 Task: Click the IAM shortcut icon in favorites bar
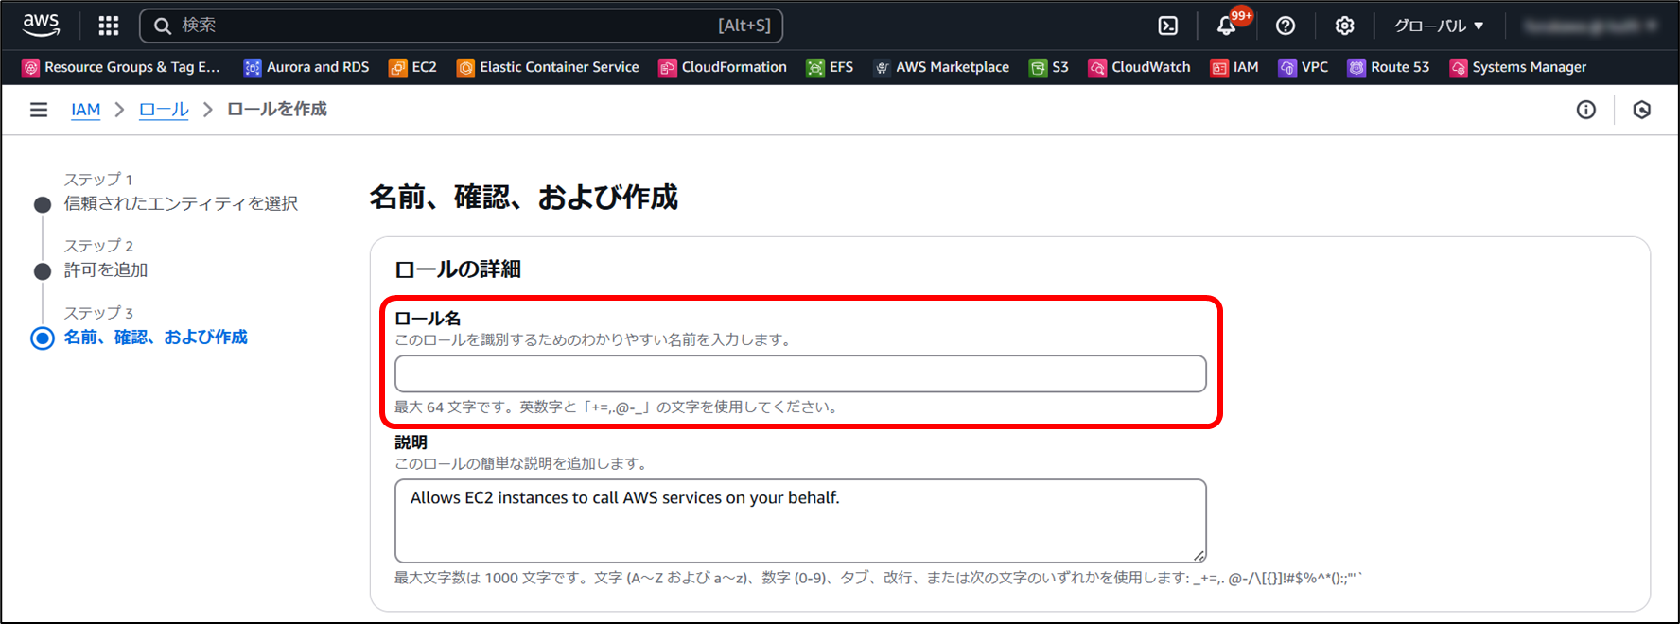(x=1219, y=67)
